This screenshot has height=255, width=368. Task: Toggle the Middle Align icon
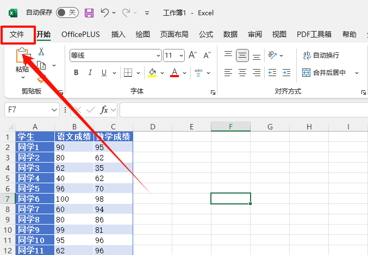(x=242, y=55)
